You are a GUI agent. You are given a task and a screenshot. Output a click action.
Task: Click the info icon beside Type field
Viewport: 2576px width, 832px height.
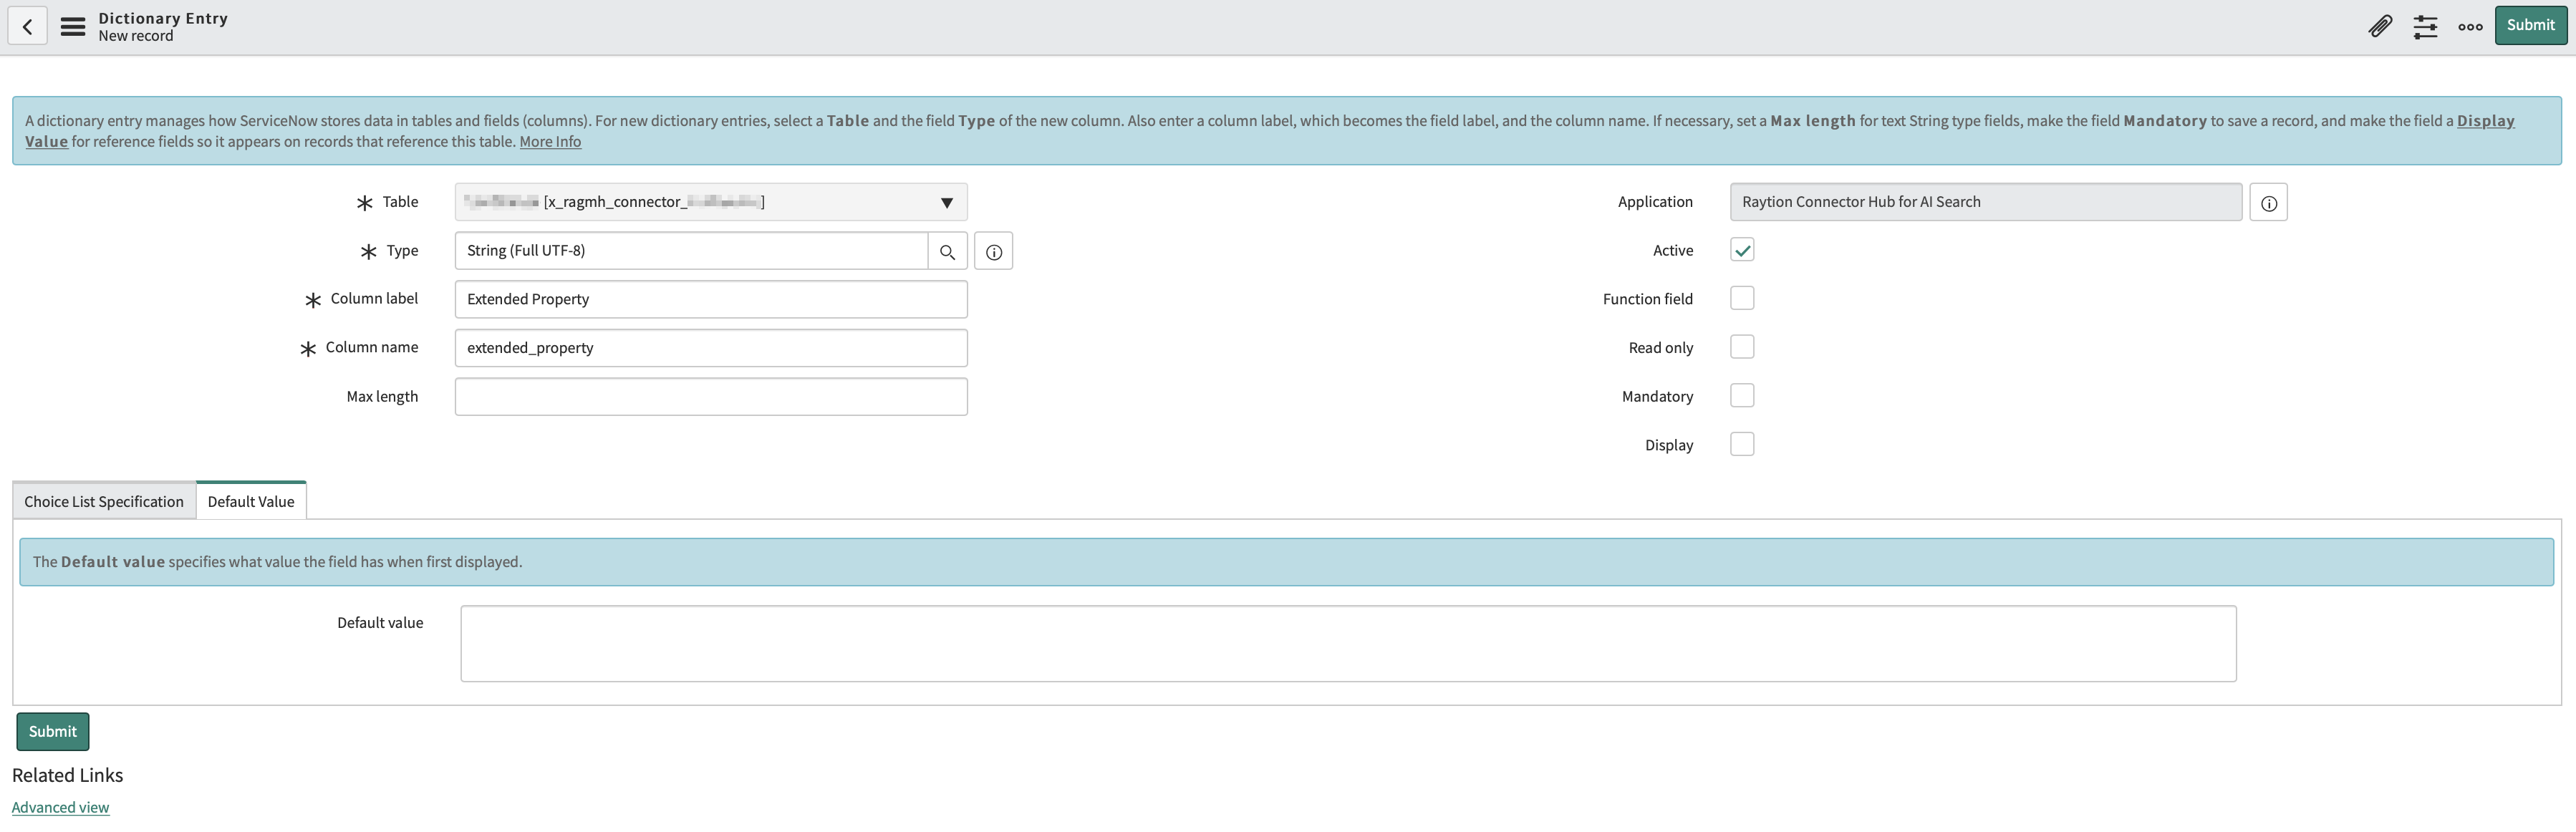click(x=993, y=251)
